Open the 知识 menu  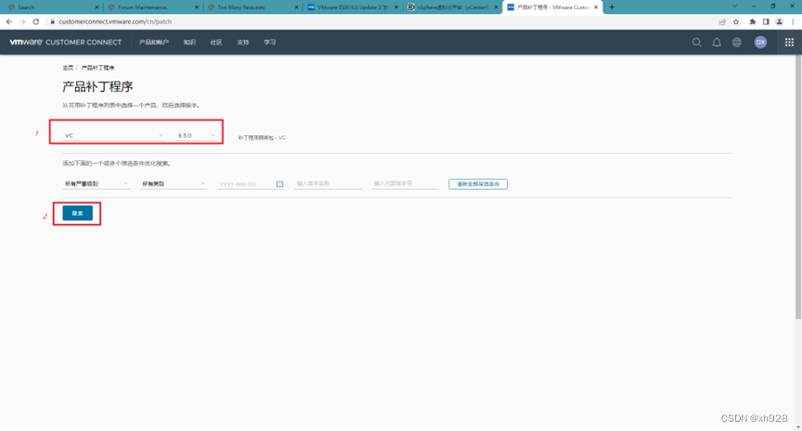[189, 43]
